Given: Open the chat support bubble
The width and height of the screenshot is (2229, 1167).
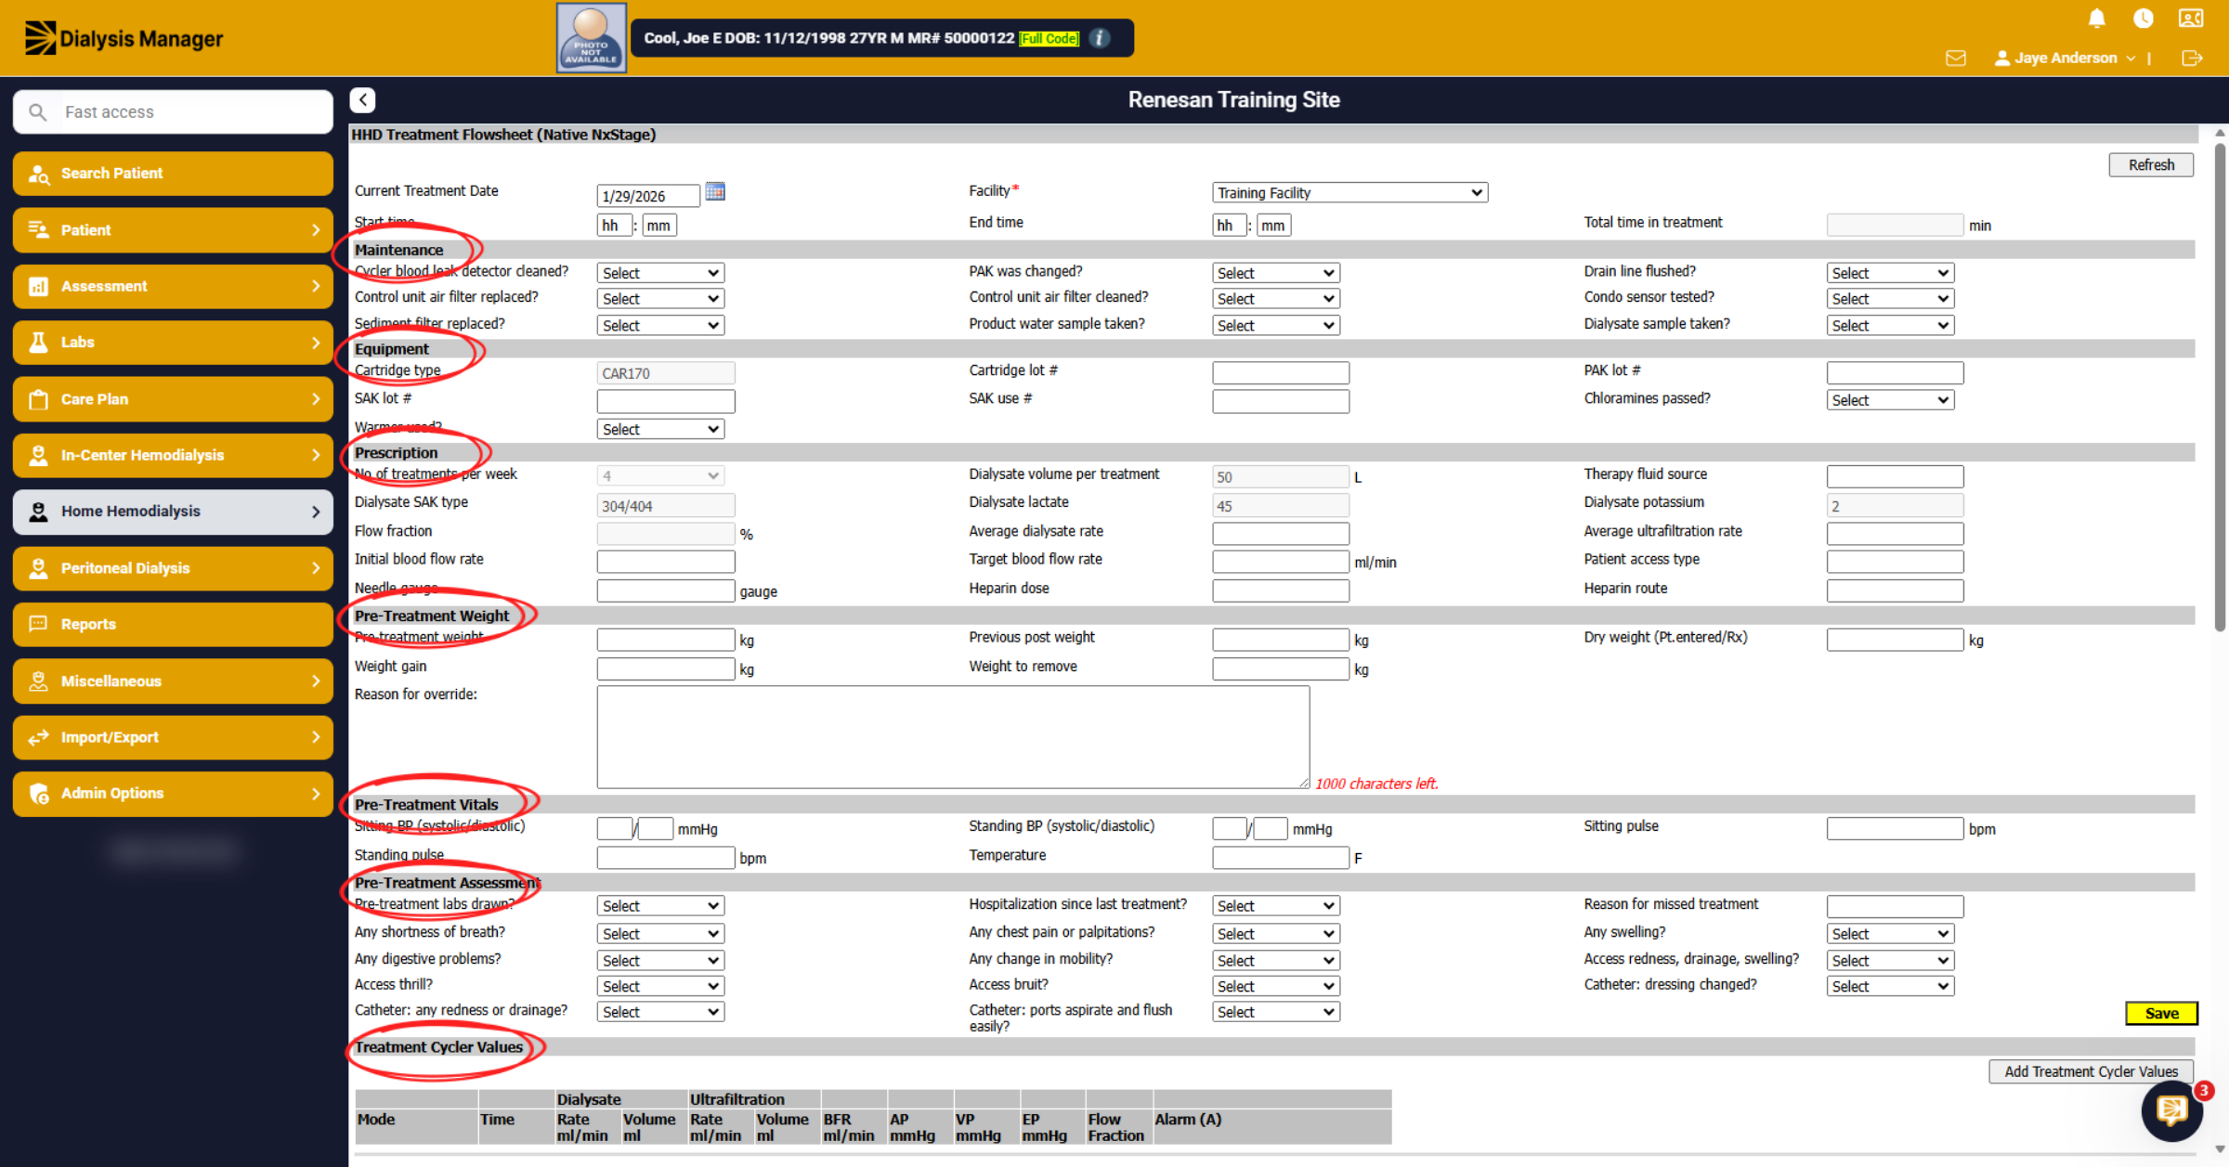Looking at the screenshot, I should (2172, 1109).
